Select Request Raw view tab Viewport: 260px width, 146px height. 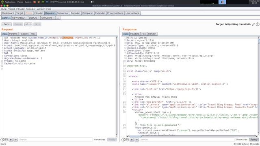tap(5, 34)
